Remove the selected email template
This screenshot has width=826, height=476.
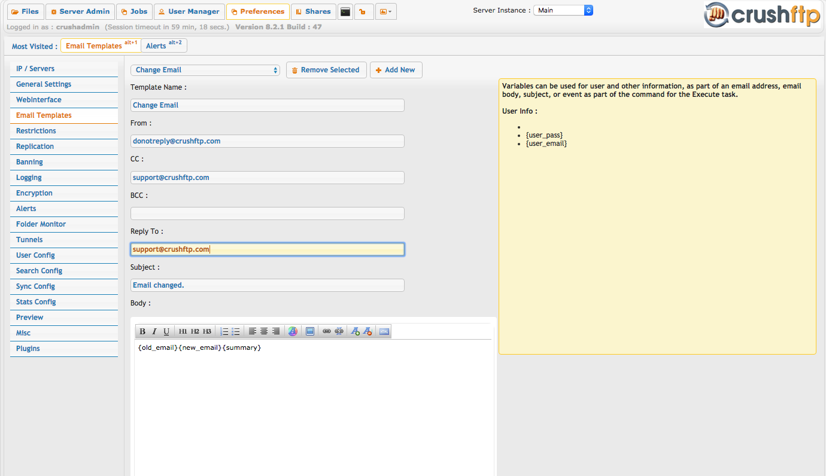coord(326,70)
